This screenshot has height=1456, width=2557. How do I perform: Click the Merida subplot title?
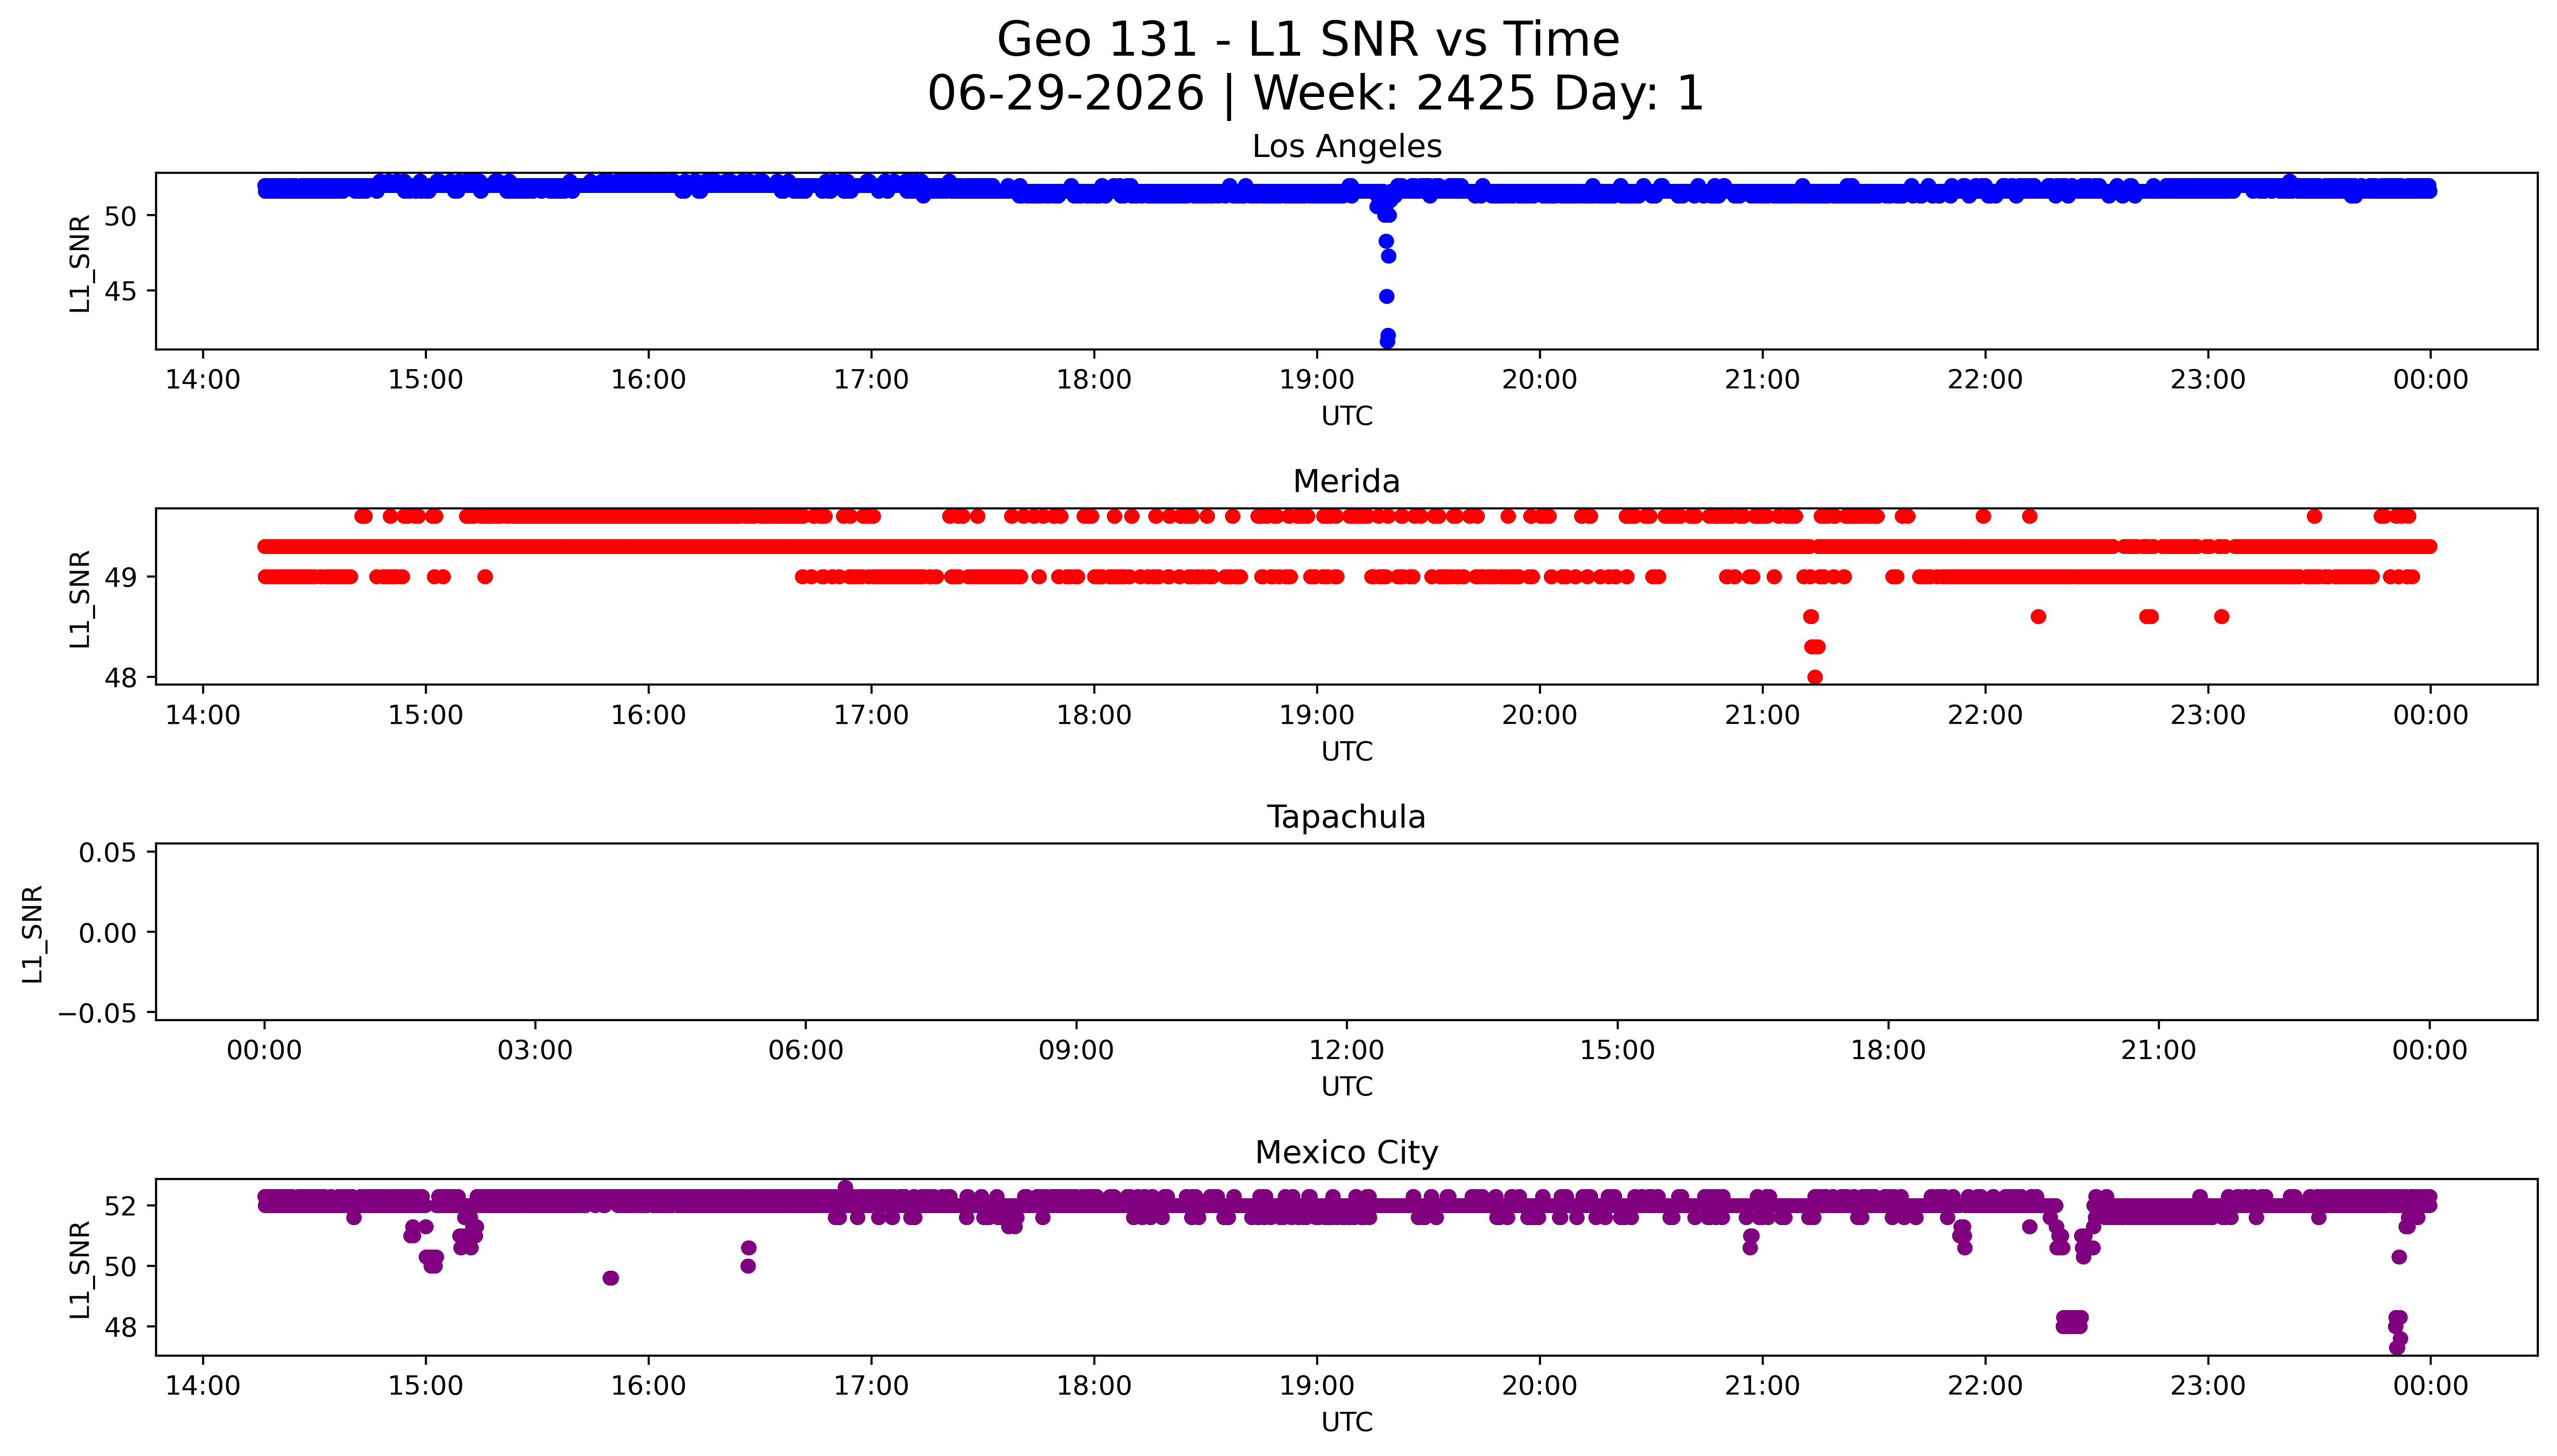[x=1346, y=481]
